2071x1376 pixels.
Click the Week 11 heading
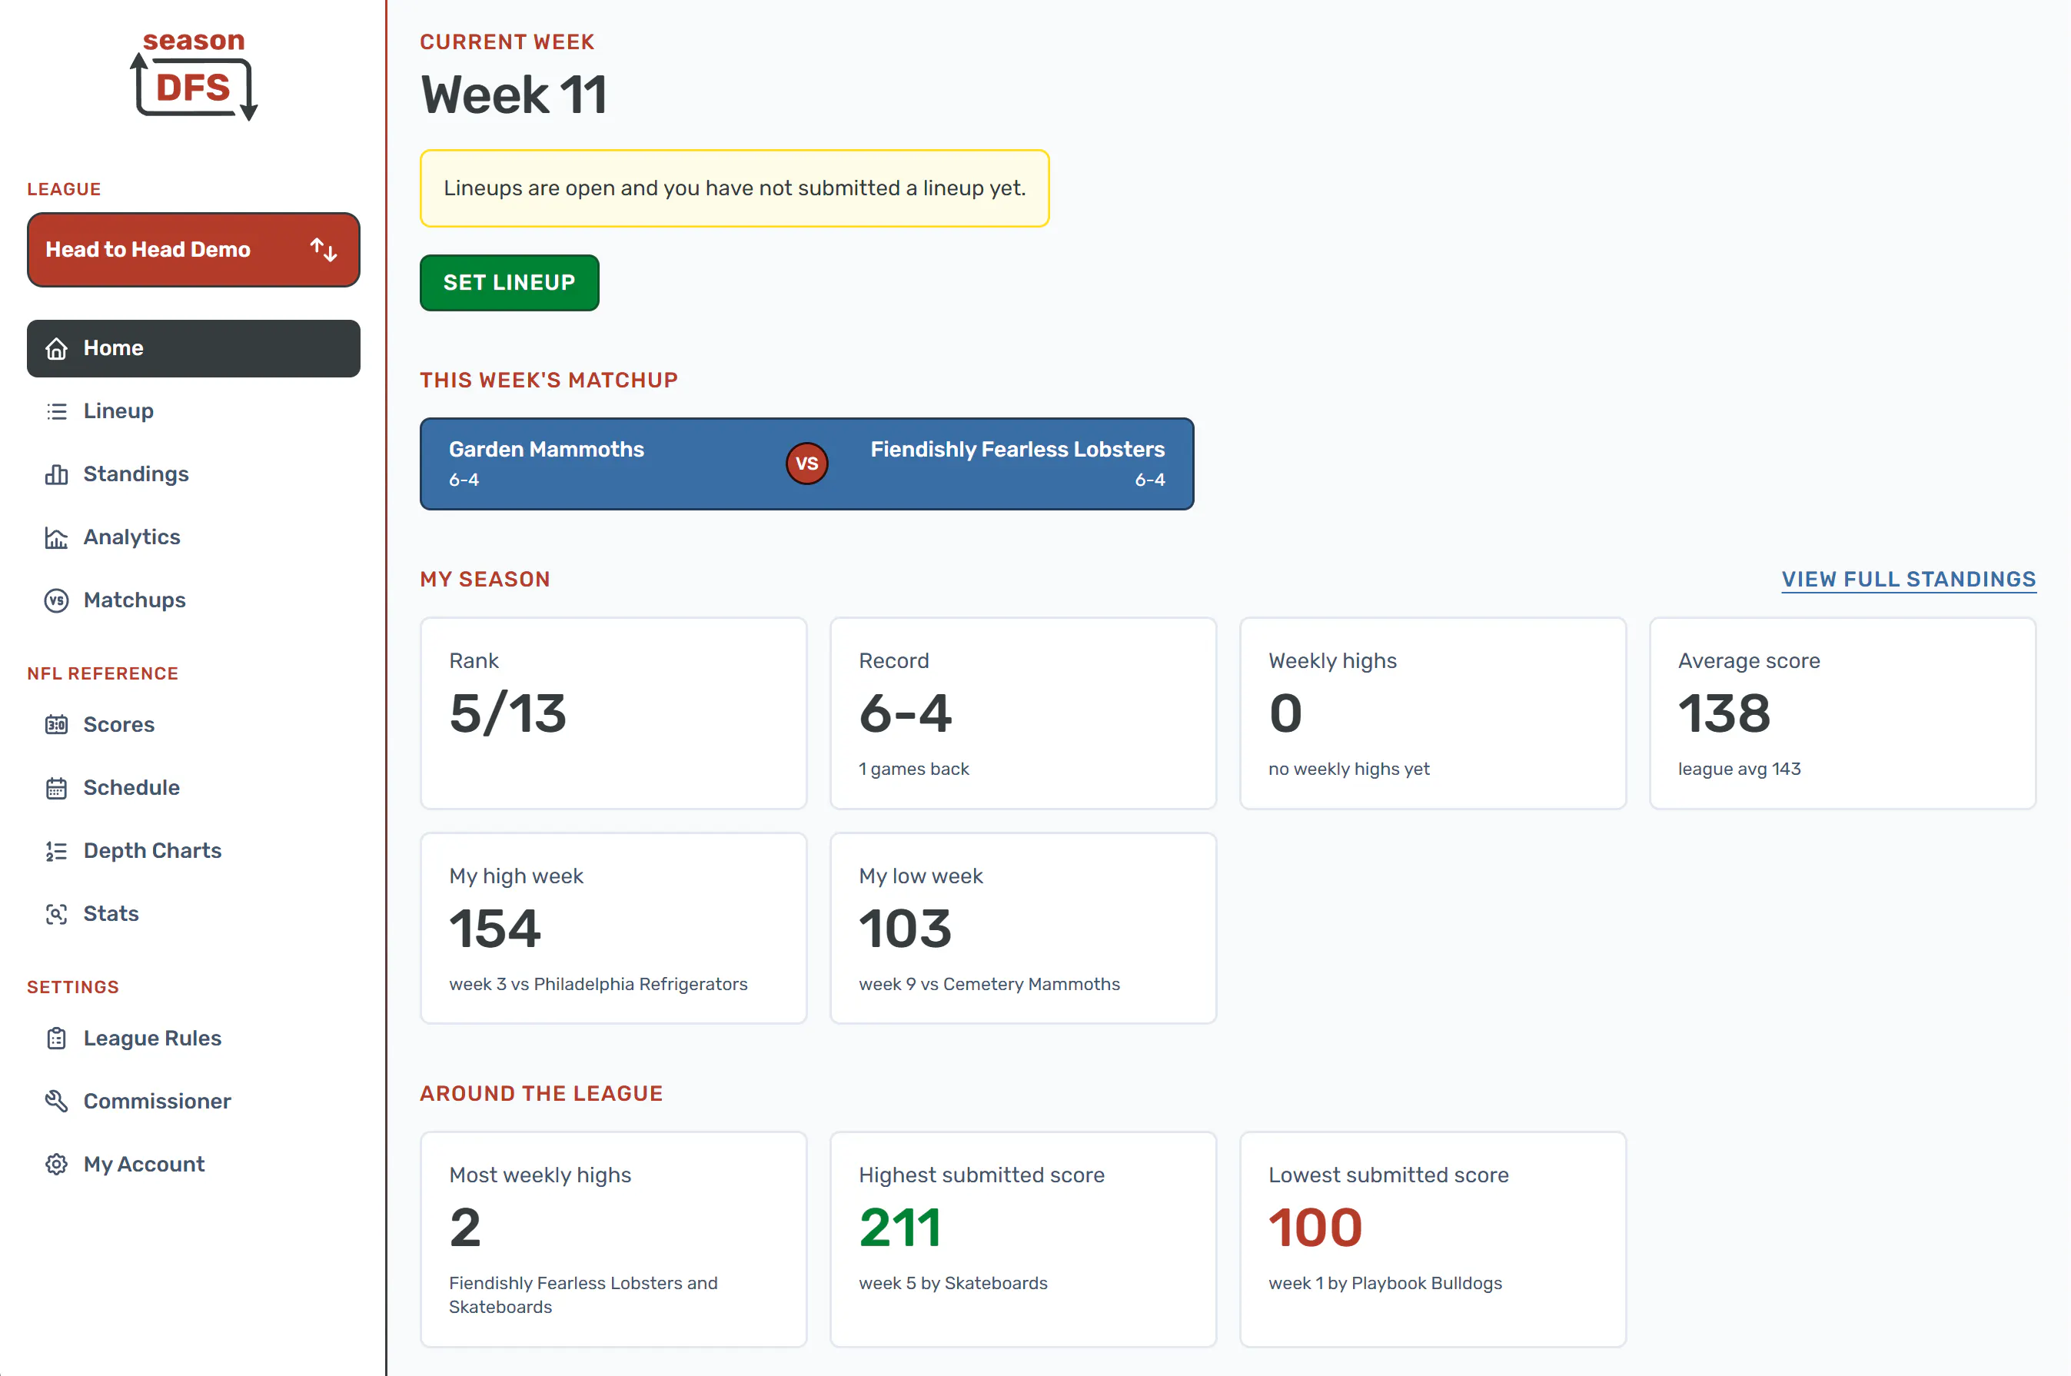514,95
